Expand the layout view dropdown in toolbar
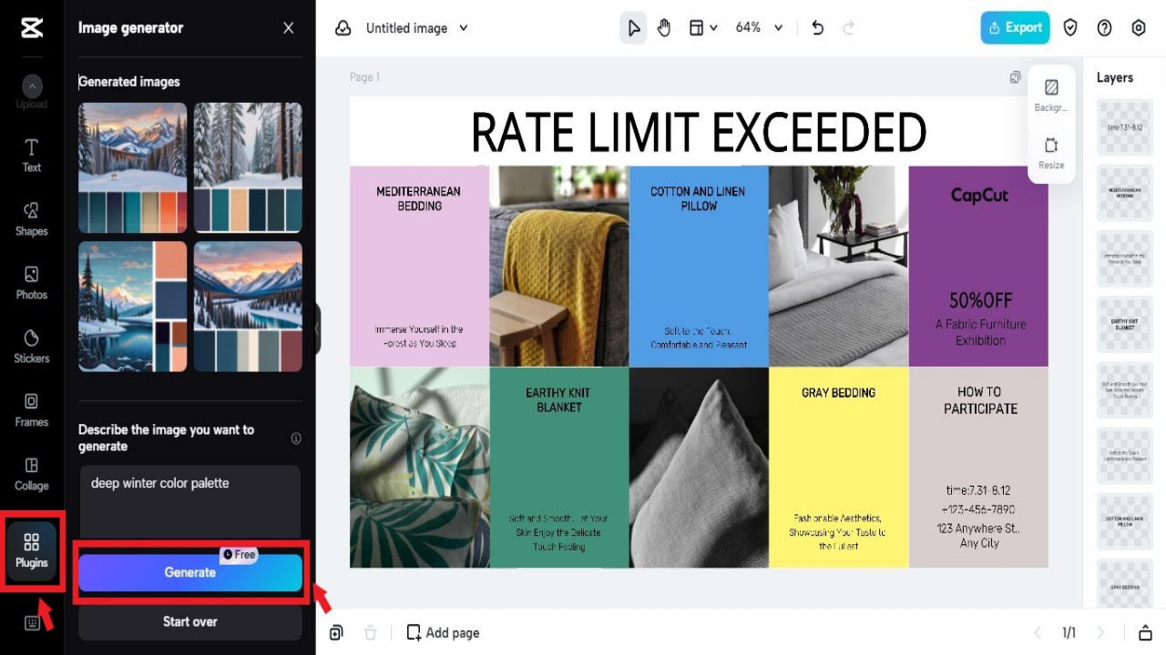 [703, 27]
